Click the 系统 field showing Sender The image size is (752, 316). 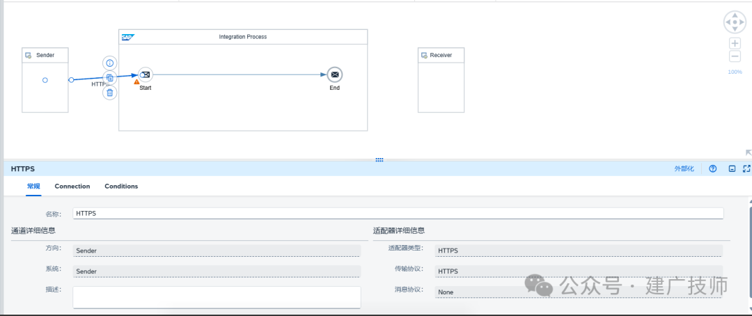click(217, 271)
